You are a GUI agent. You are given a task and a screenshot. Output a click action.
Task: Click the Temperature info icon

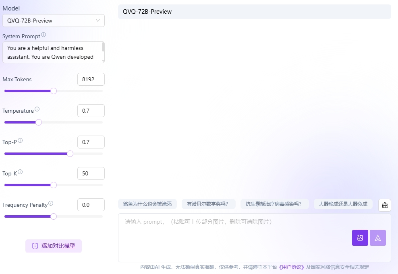(x=37, y=109)
